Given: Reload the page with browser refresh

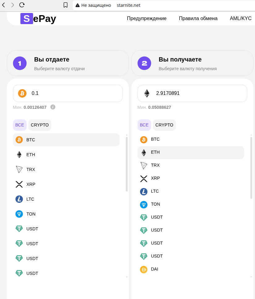Looking at the screenshot, I should 22,5.
